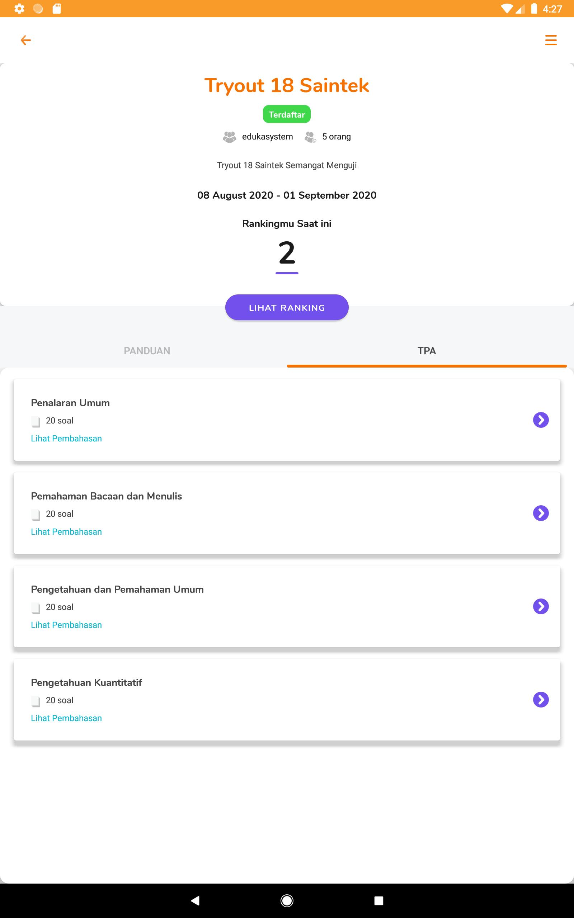Click the participants icon beside 5 orang
Screen dimensions: 574x918
[x=310, y=137]
